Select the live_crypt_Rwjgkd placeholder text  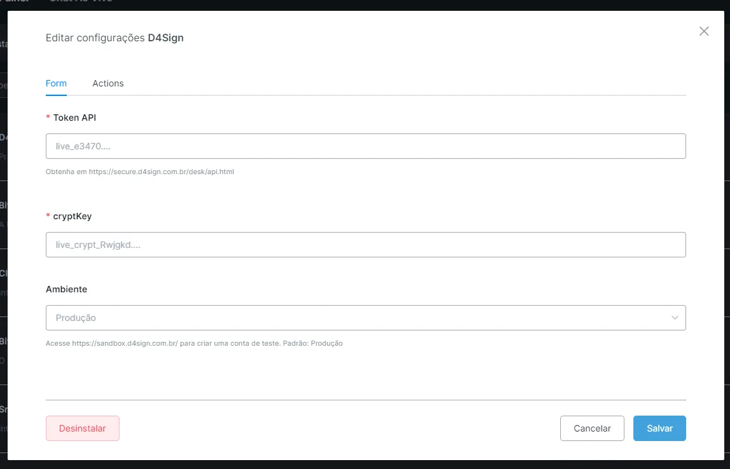point(98,245)
